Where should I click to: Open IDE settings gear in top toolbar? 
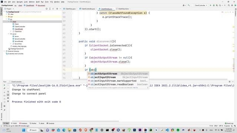coord(232,5)
